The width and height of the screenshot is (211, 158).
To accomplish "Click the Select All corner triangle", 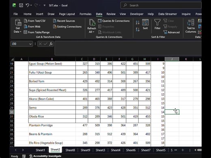I will [12, 59].
